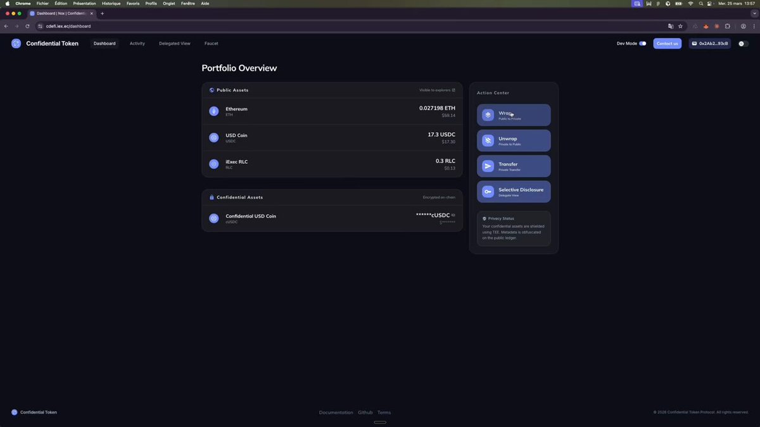Click the browser back arrow
The width and height of the screenshot is (760, 427).
click(6, 26)
